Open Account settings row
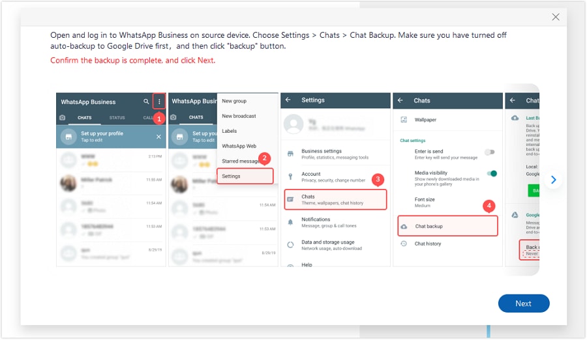587x340 pixels. pos(335,177)
